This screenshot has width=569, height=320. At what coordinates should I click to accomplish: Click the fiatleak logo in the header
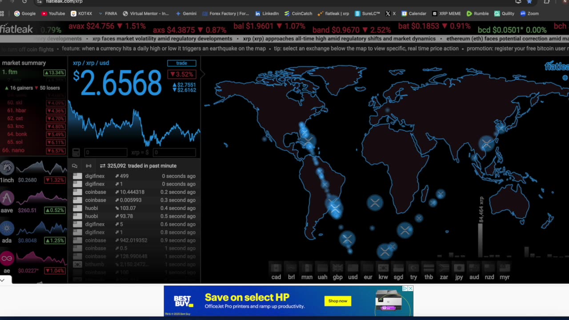tap(16, 29)
